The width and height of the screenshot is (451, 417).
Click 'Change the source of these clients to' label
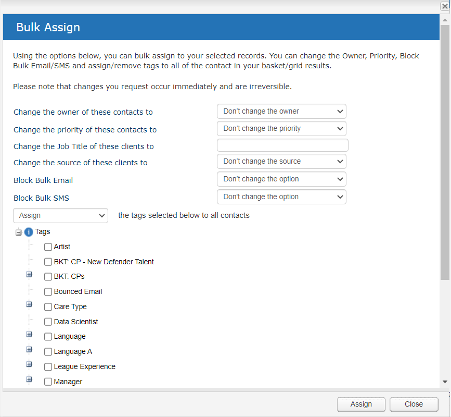coord(81,163)
